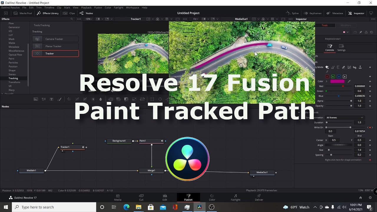This screenshot has height=212, width=377.
Task: Select the Camera Tracker tool
Action: [55, 39]
